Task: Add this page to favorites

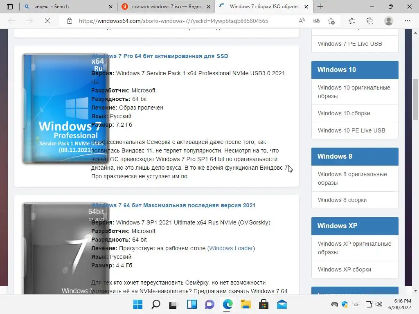Action: pos(331,21)
